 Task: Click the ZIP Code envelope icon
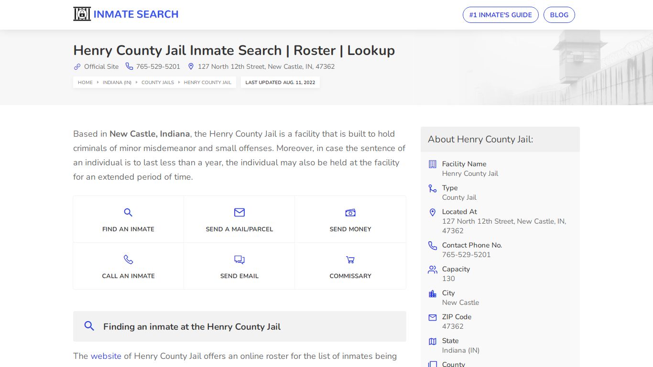433,317
